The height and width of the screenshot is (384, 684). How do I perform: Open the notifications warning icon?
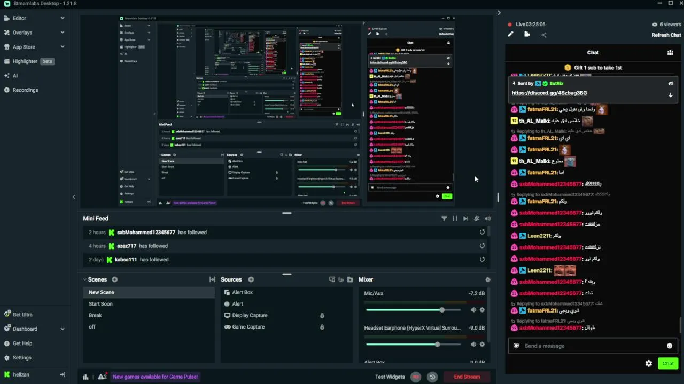pyautogui.click(x=102, y=377)
